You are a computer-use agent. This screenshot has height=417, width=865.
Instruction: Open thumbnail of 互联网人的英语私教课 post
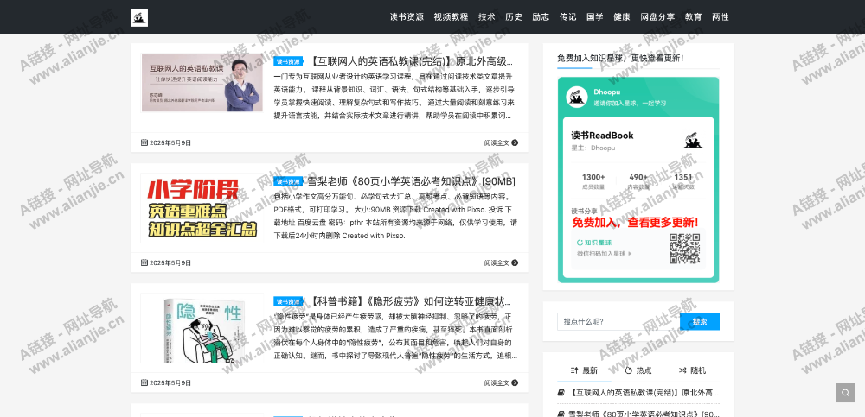[x=202, y=83]
